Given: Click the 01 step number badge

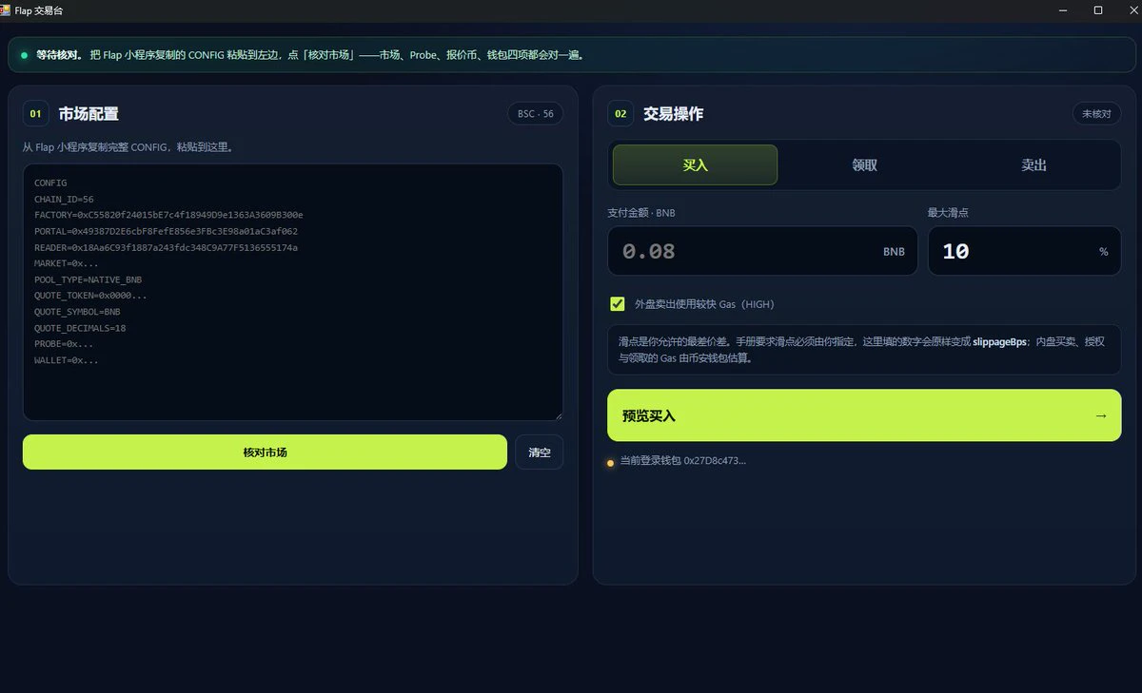Looking at the screenshot, I should point(35,114).
